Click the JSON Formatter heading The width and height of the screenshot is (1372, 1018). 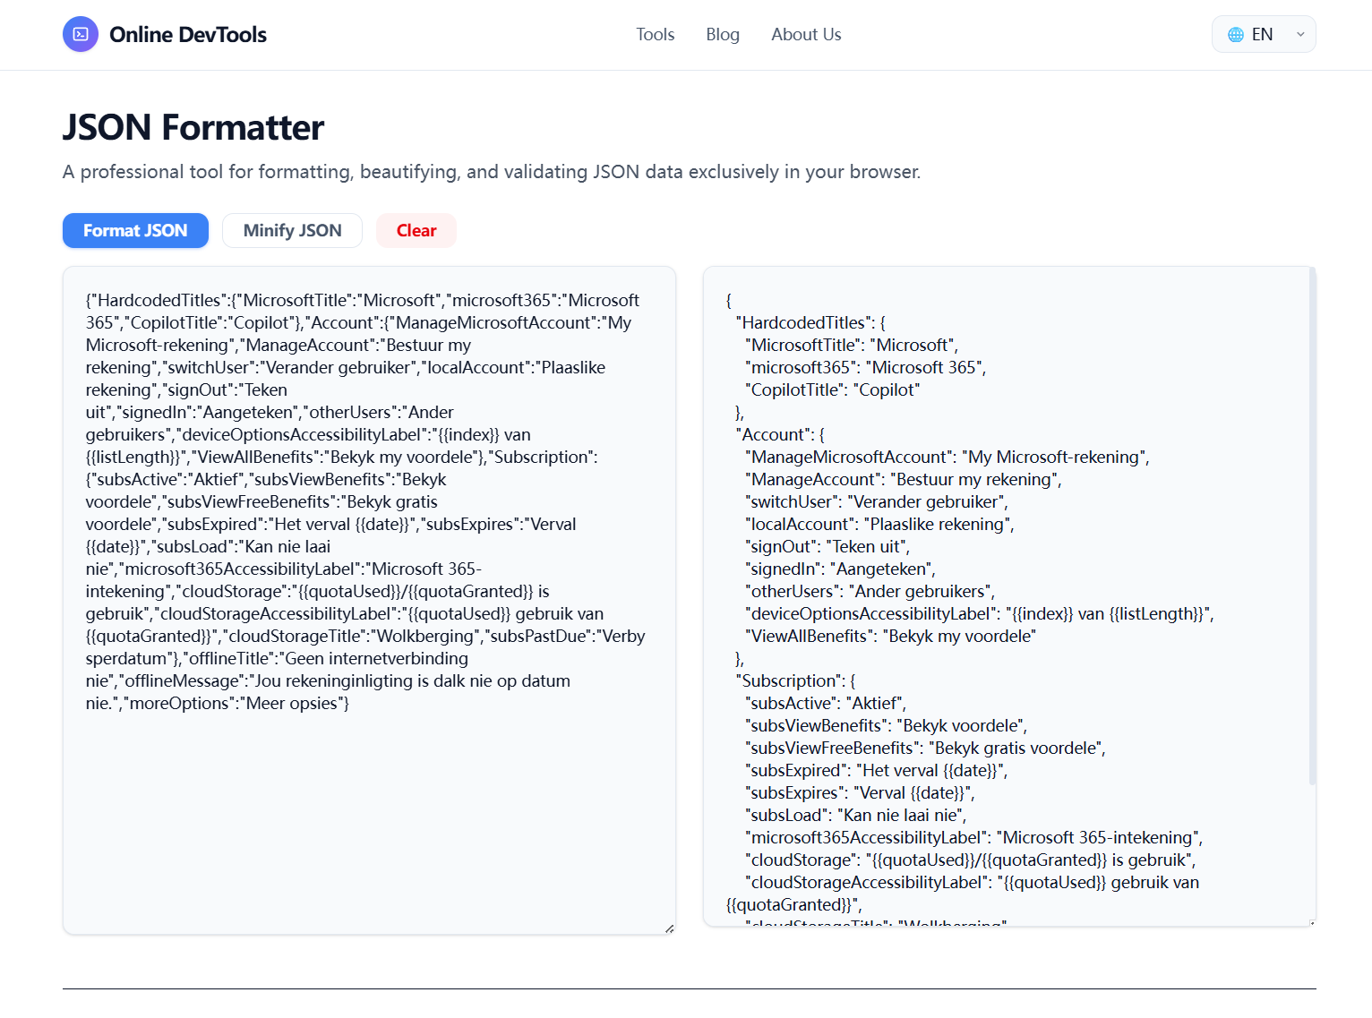tap(193, 127)
